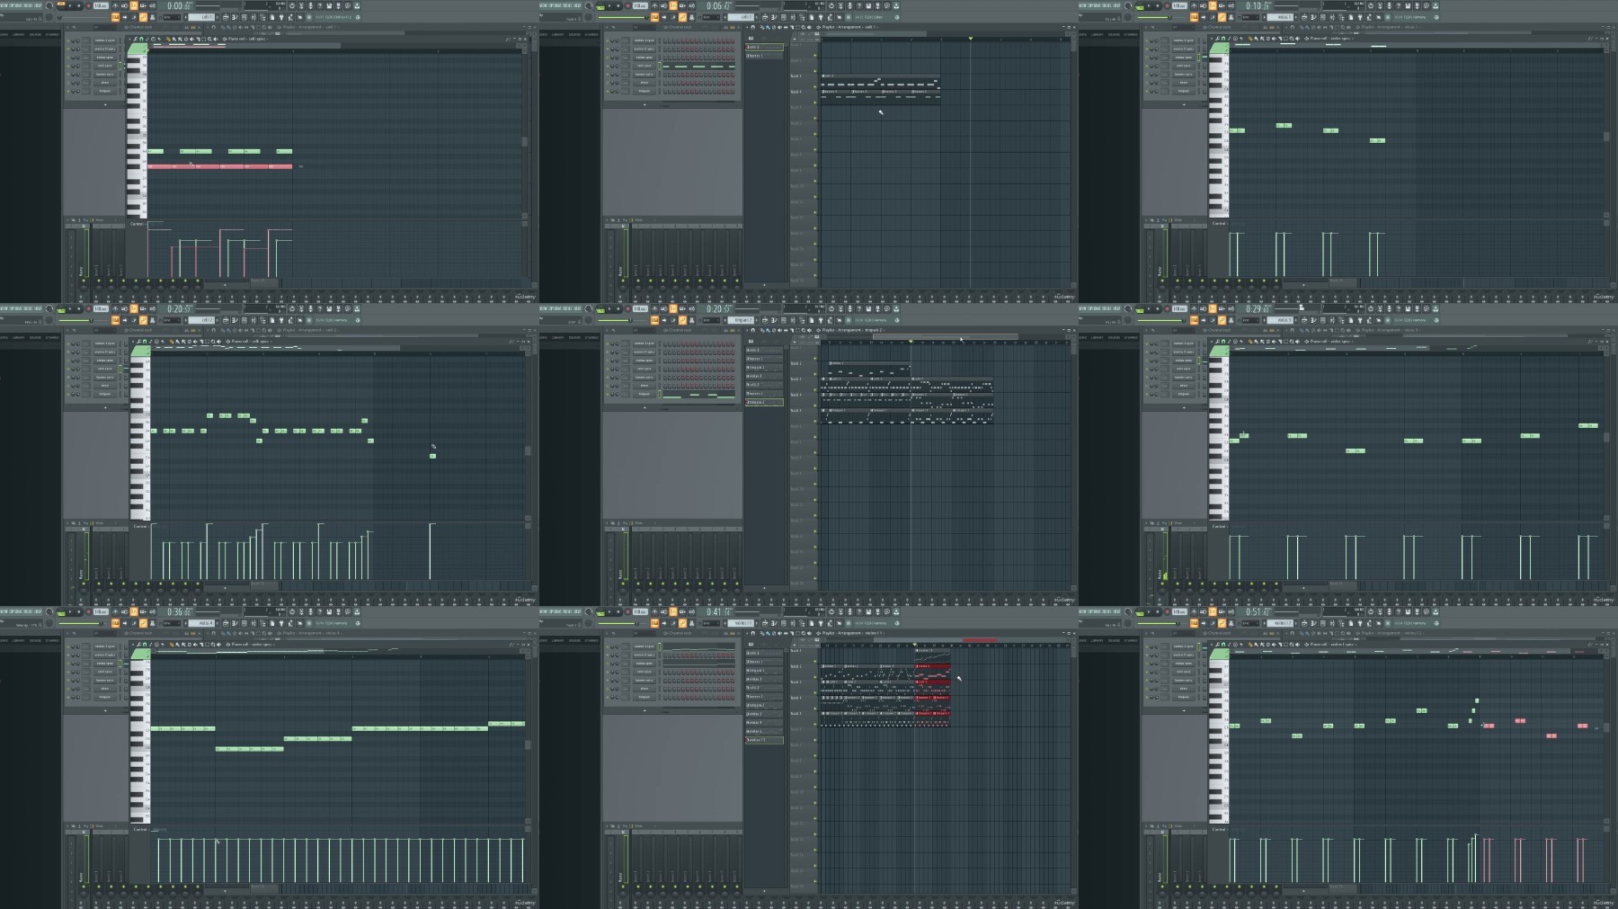Toggle the pattern/song mode switch in the 0:10 frame

1142,6
